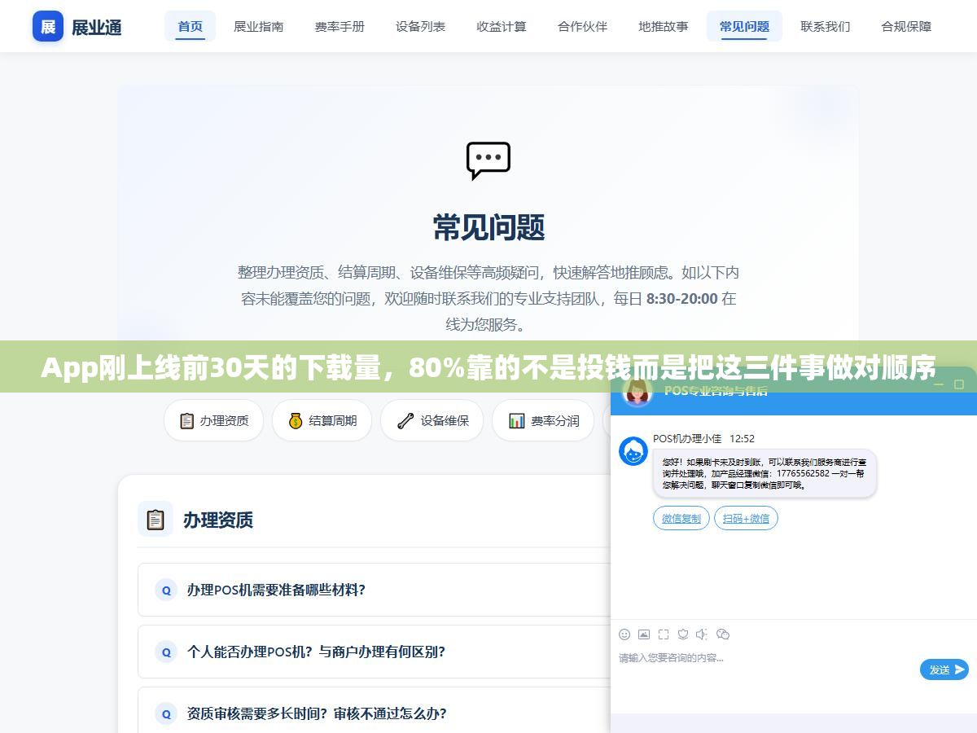Select 设备列表 in the top navigation
The height and width of the screenshot is (733, 977).
point(420,26)
